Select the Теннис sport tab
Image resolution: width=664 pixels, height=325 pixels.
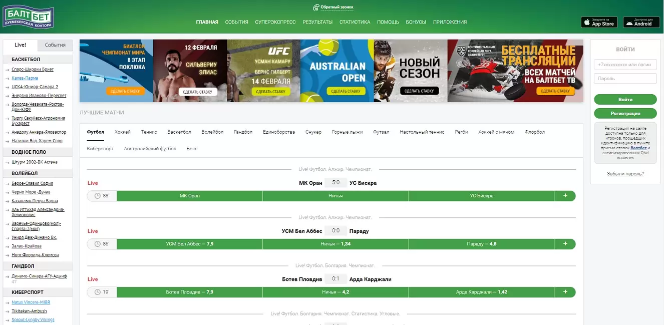149,132
